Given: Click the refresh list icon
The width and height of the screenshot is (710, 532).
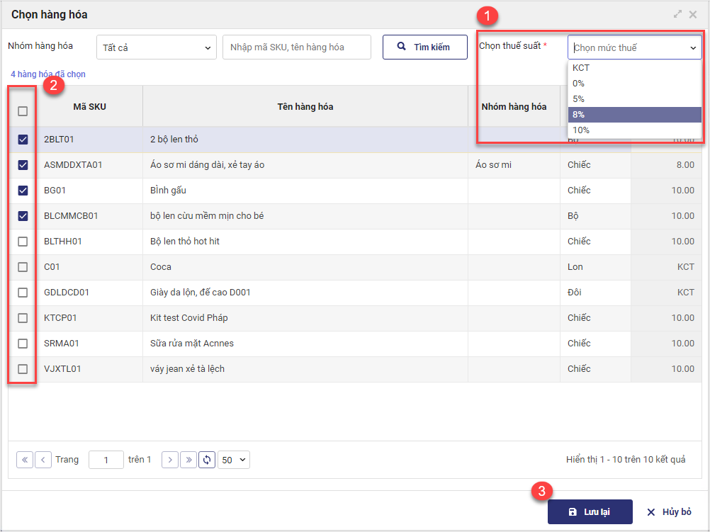Looking at the screenshot, I should [207, 460].
